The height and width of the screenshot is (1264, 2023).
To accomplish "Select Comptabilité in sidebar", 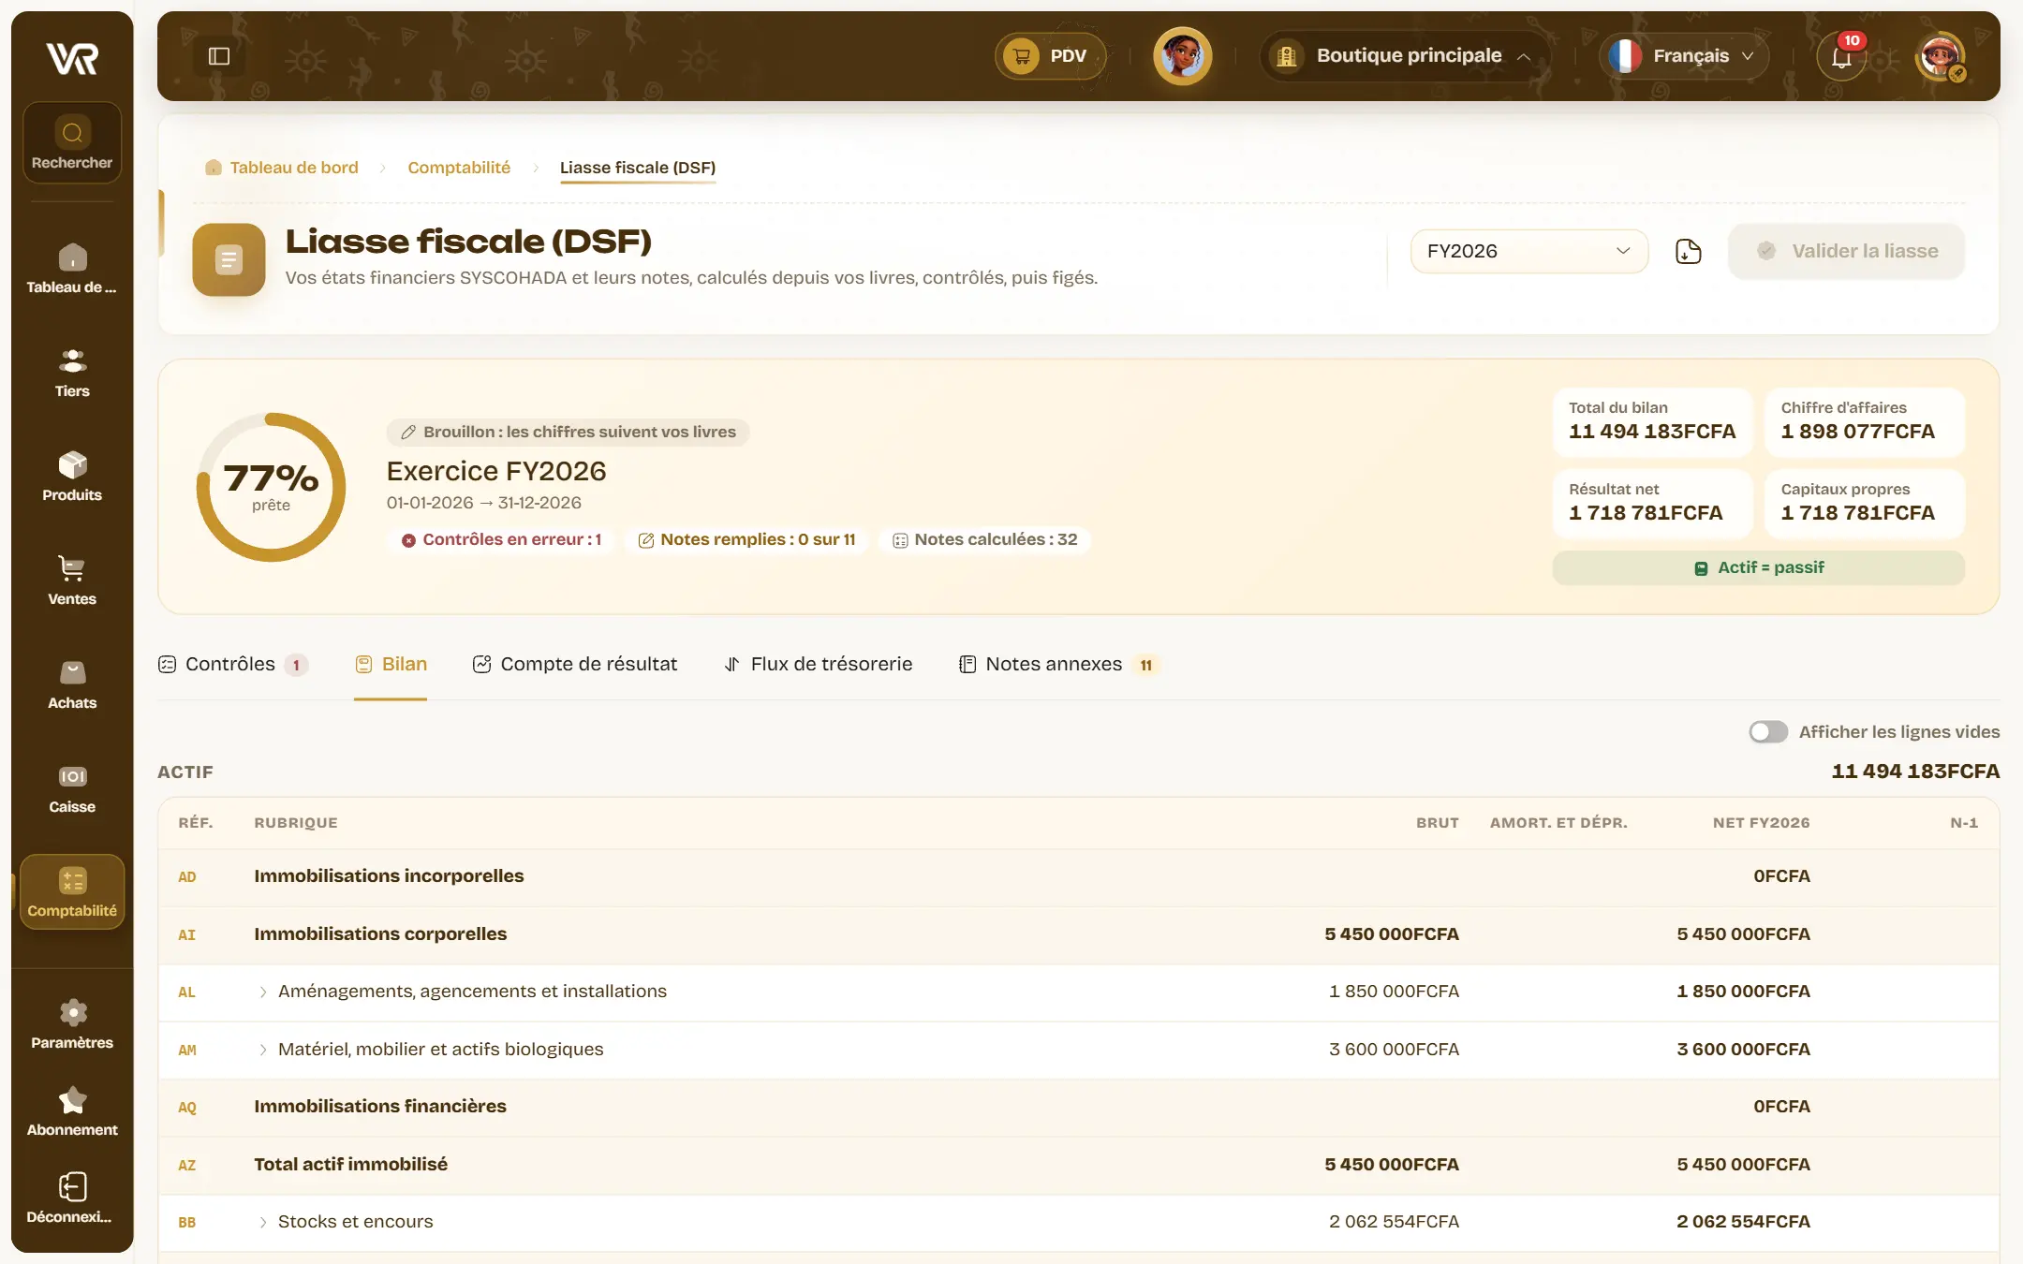I will pyautogui.click(x=72, y=891).
